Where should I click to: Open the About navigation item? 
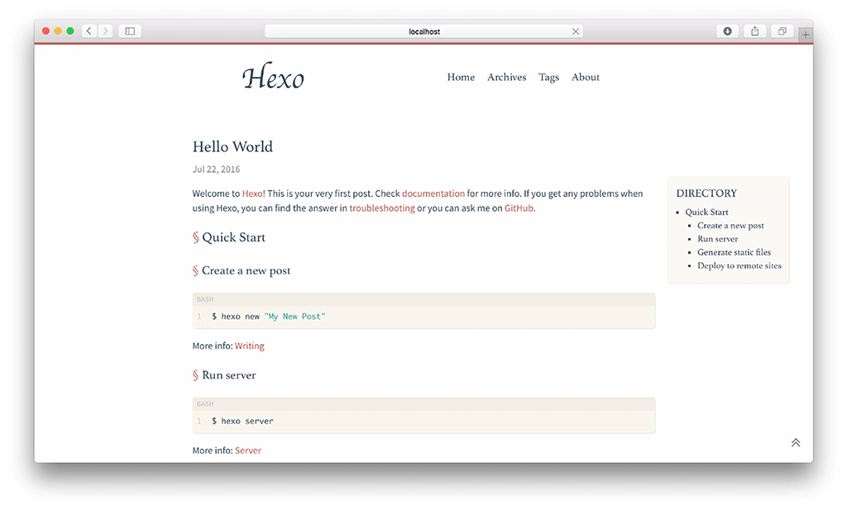point(586,77)
